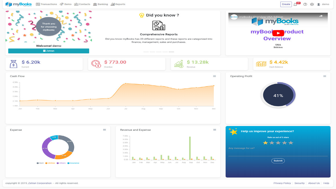The image size is (336, 189).
Task: Open the Operating Profit chart menu
Action: pyautogui.click(x=325, y=76)
